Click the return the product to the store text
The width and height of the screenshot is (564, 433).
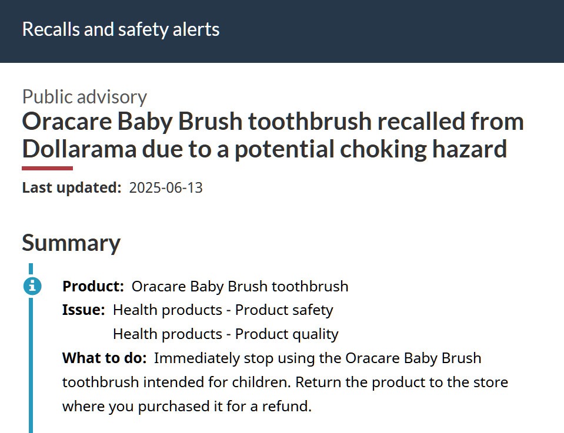tap(402, 382)
